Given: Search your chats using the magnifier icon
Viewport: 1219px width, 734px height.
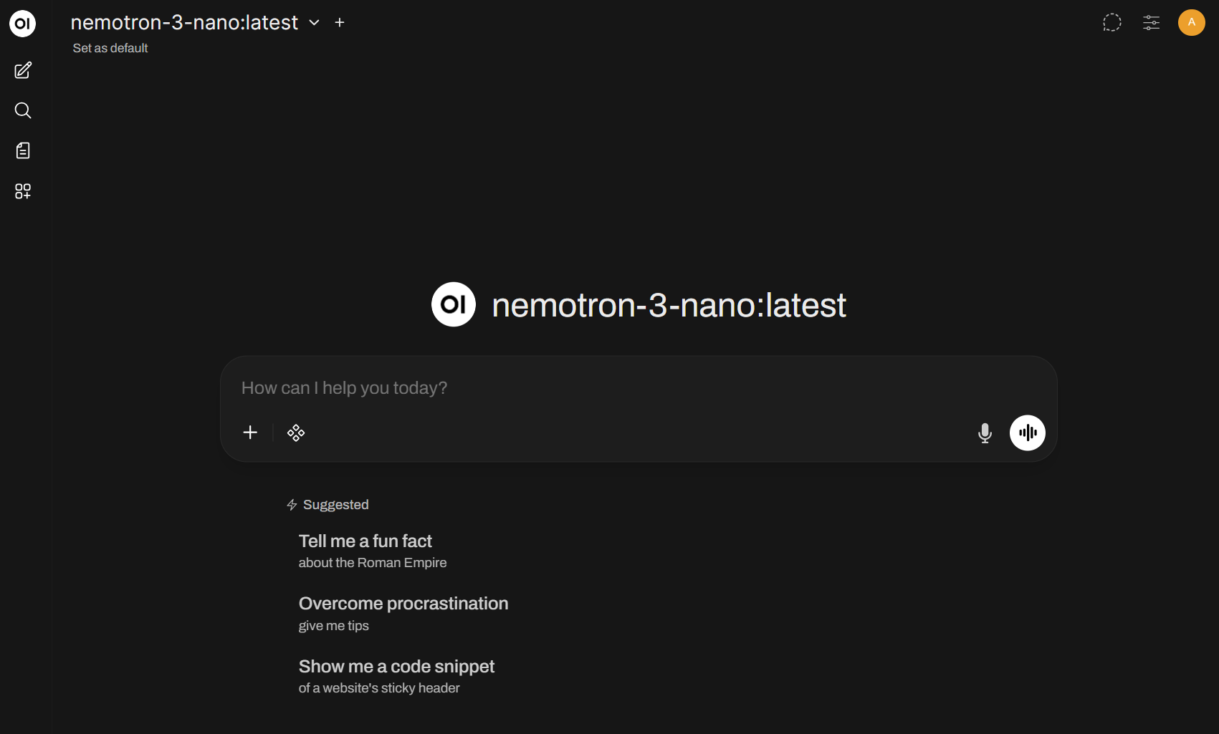Looking at the screenshot, I should coord(22,110).
